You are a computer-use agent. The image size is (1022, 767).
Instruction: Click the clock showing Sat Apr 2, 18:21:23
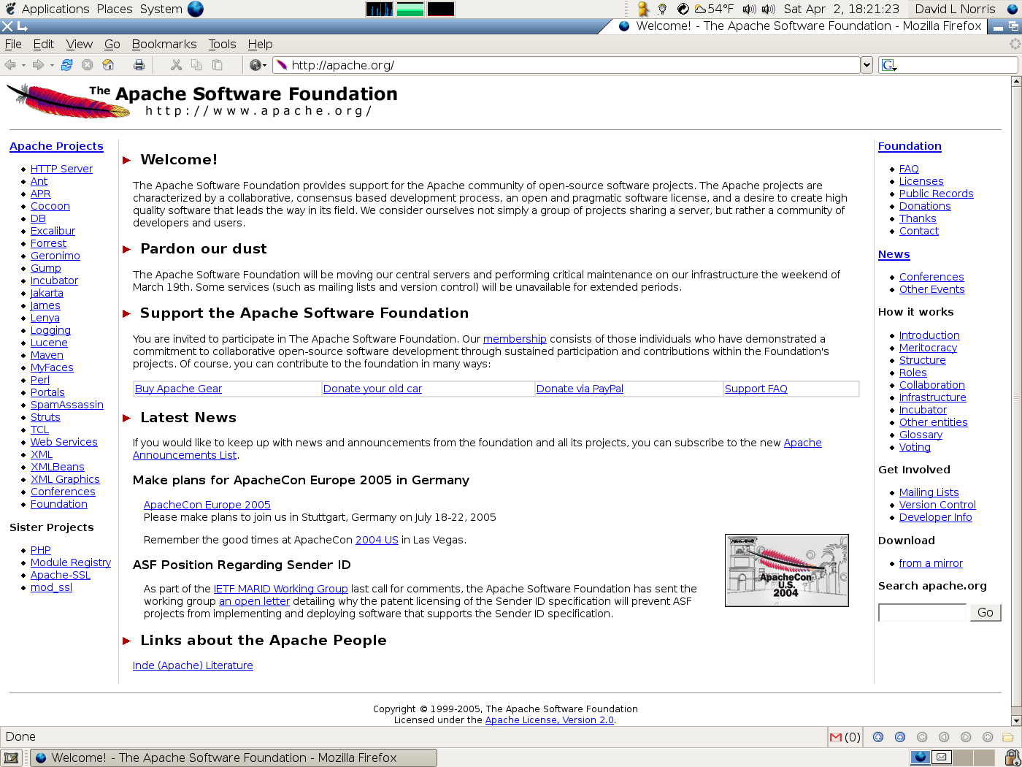(842, 9)
